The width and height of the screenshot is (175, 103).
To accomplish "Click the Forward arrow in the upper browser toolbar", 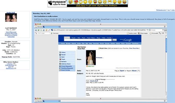I will (x=41, y=30).
